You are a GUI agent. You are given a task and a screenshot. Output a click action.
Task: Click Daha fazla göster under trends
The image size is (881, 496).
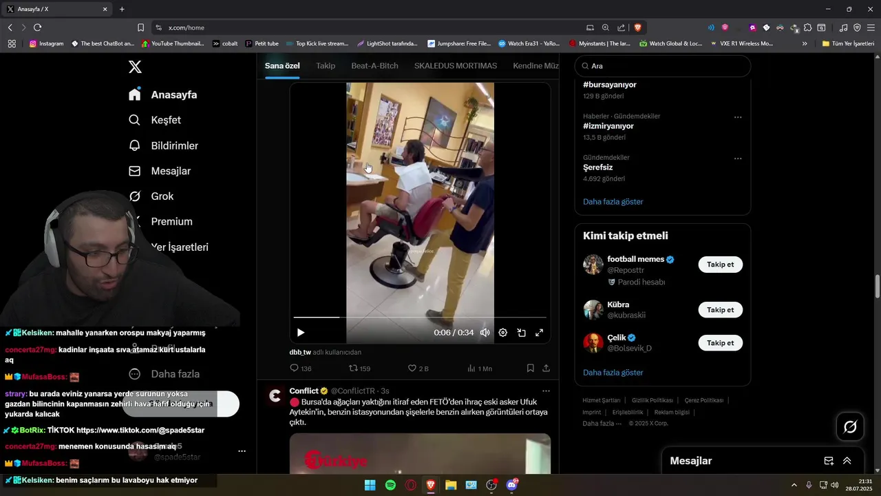[613, 202]
